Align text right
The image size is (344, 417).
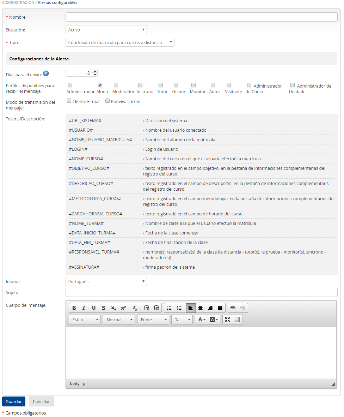[210, 308]
